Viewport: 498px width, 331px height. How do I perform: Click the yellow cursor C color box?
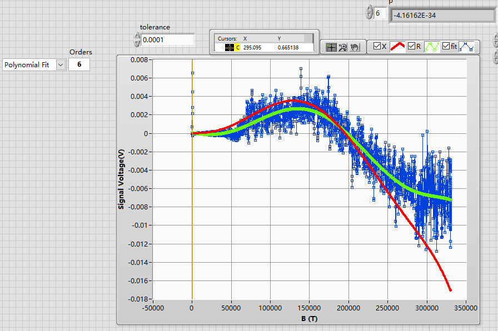pyautogui.click(x=238, y=48)
